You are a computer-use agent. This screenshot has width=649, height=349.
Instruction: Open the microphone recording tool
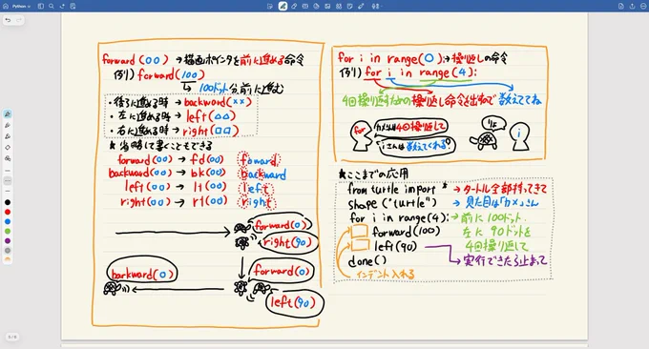pos(376,7)
